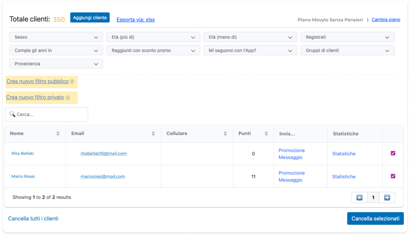Go to previous page with left arrow
The image size is (410, 235).
click(359, 198)
